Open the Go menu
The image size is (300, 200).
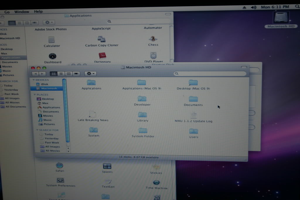pyautogui.click(x=7, y=12)
